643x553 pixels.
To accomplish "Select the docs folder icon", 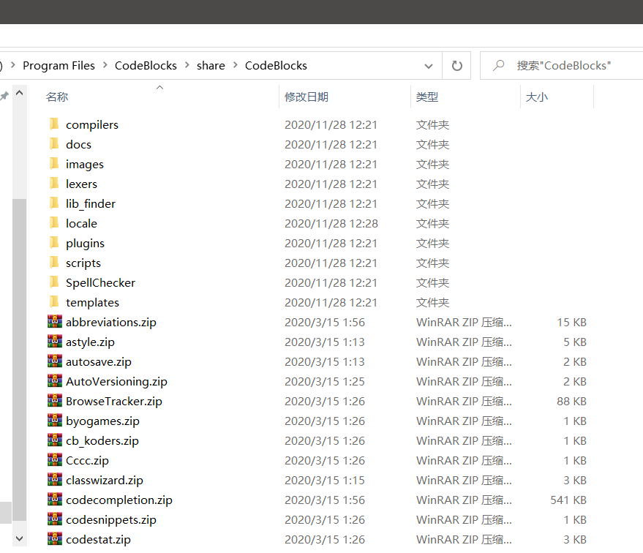I will tap(54, 143).
